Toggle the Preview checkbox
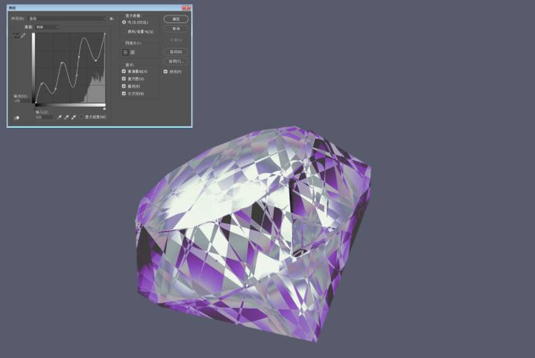Screen dimensions: 535x358 coord(165,71)
